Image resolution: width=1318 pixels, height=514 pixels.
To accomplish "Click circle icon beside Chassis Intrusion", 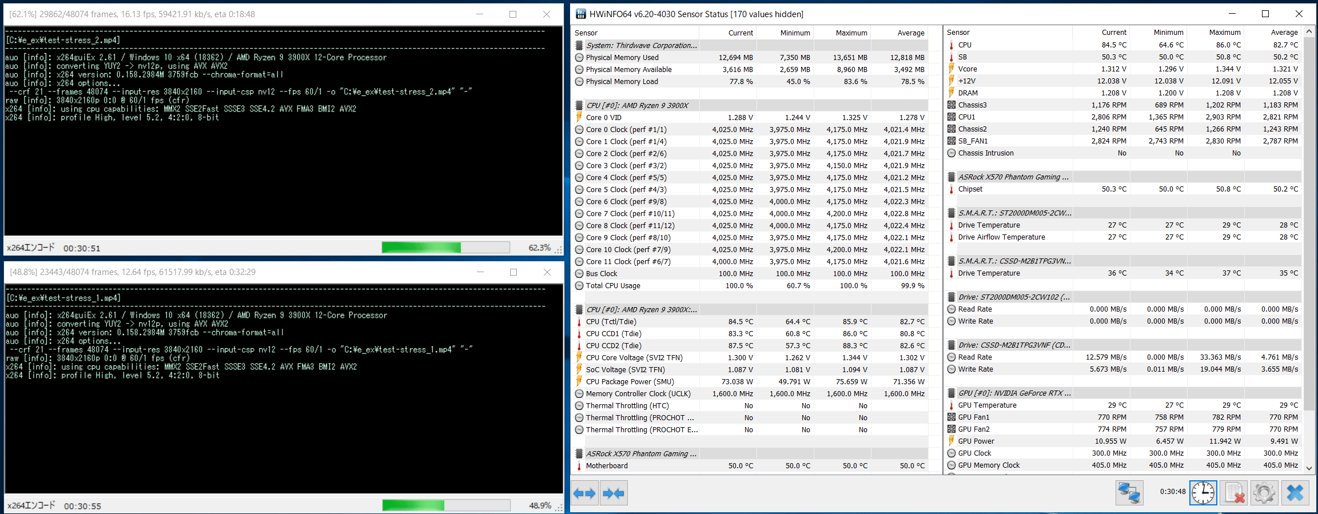I will click(x=951, y=153).
